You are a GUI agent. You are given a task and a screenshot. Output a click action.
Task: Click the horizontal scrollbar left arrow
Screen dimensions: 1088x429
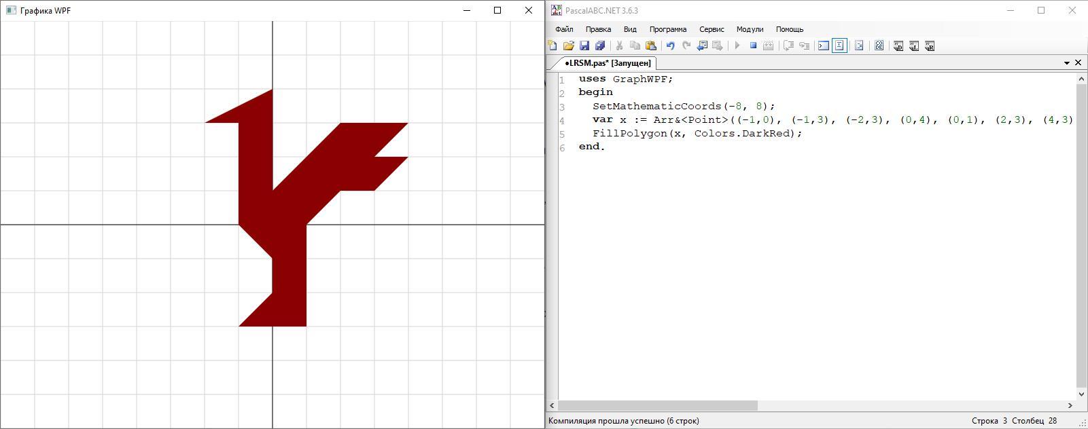click(552, 405)
